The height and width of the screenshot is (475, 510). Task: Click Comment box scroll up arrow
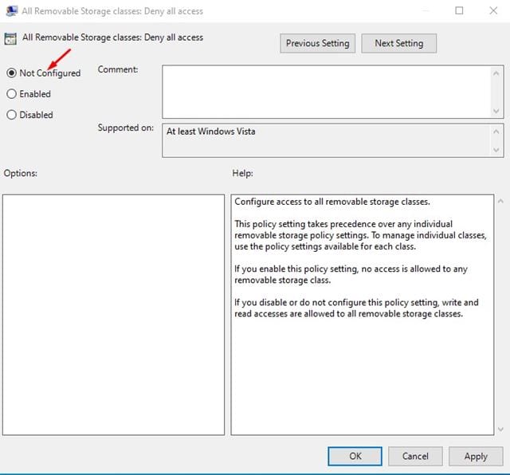497,72
